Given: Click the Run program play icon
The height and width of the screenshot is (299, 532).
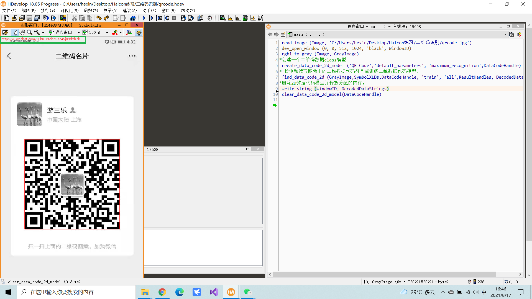Looking at the screenshot, I should point(144,18).
